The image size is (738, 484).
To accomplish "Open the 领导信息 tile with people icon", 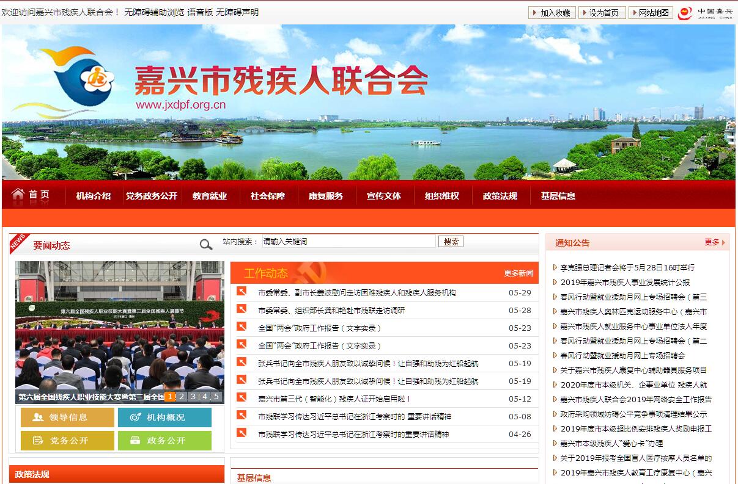I will [x=67, y=417].
